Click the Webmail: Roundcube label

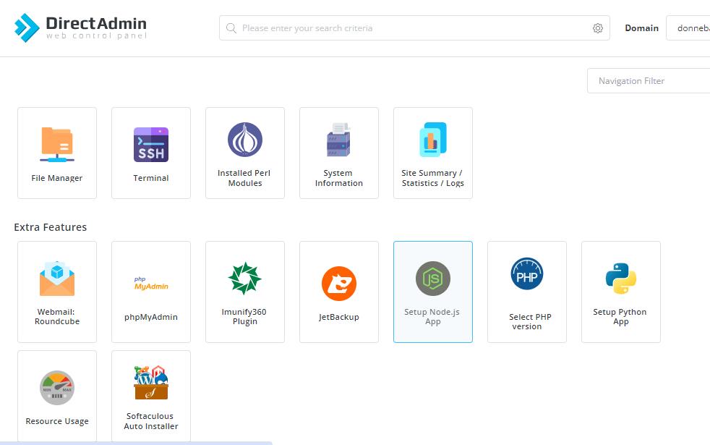57,316
